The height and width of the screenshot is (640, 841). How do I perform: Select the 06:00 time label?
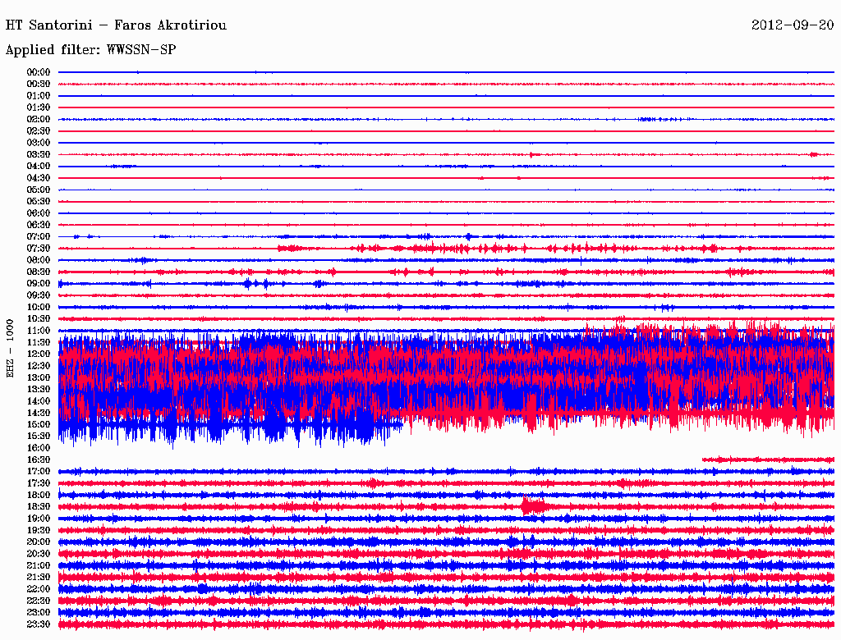(39, 213)
